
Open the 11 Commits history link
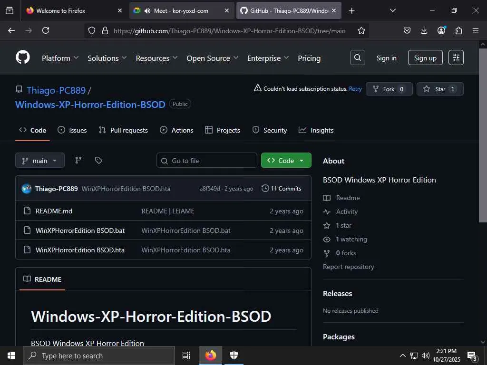282,188
